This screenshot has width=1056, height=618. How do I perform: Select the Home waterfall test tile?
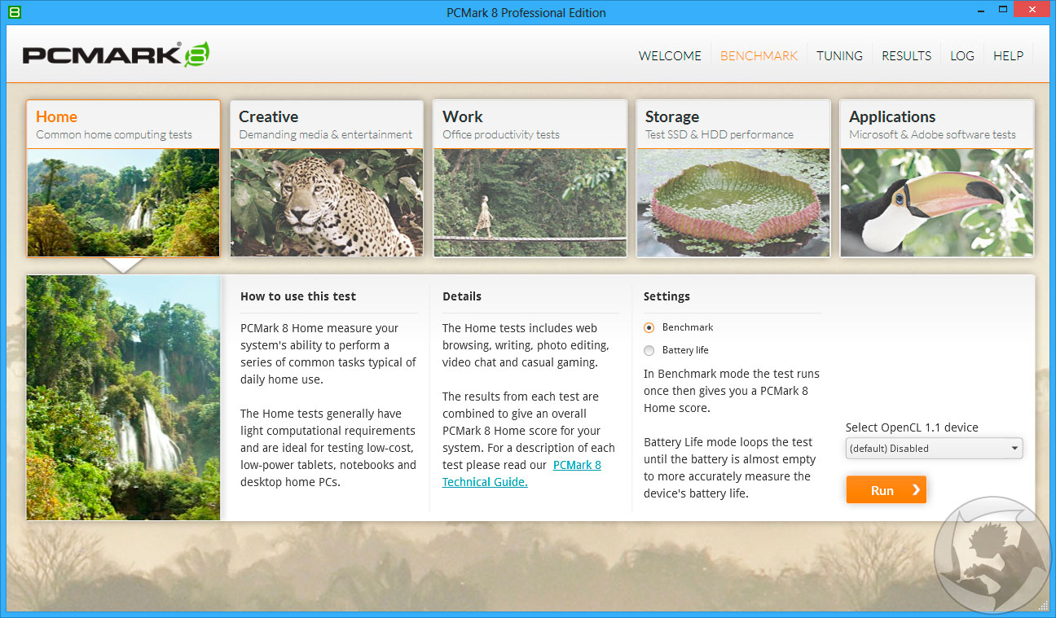pyautogui.click(x=123, y=178)
